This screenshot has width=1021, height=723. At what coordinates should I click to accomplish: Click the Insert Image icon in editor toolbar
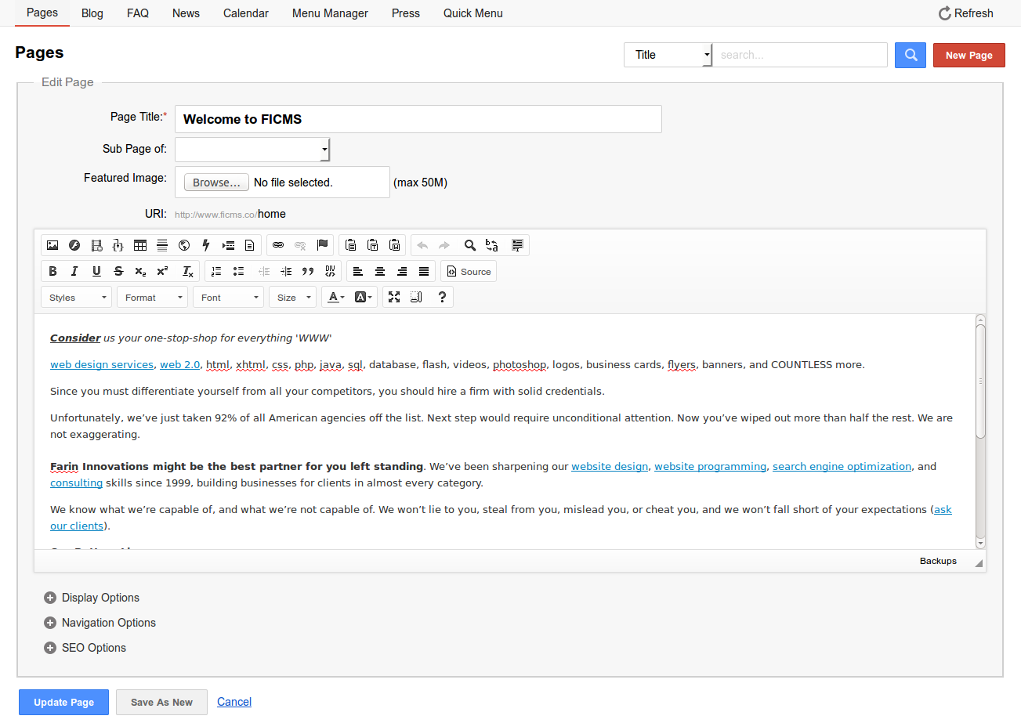click(x=52, y=245)
